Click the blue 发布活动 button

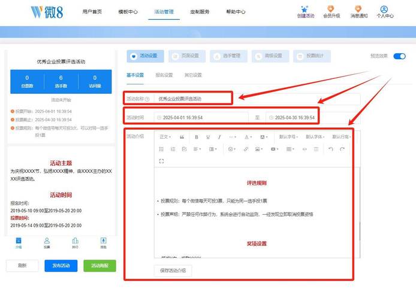[x=61, y=266]
